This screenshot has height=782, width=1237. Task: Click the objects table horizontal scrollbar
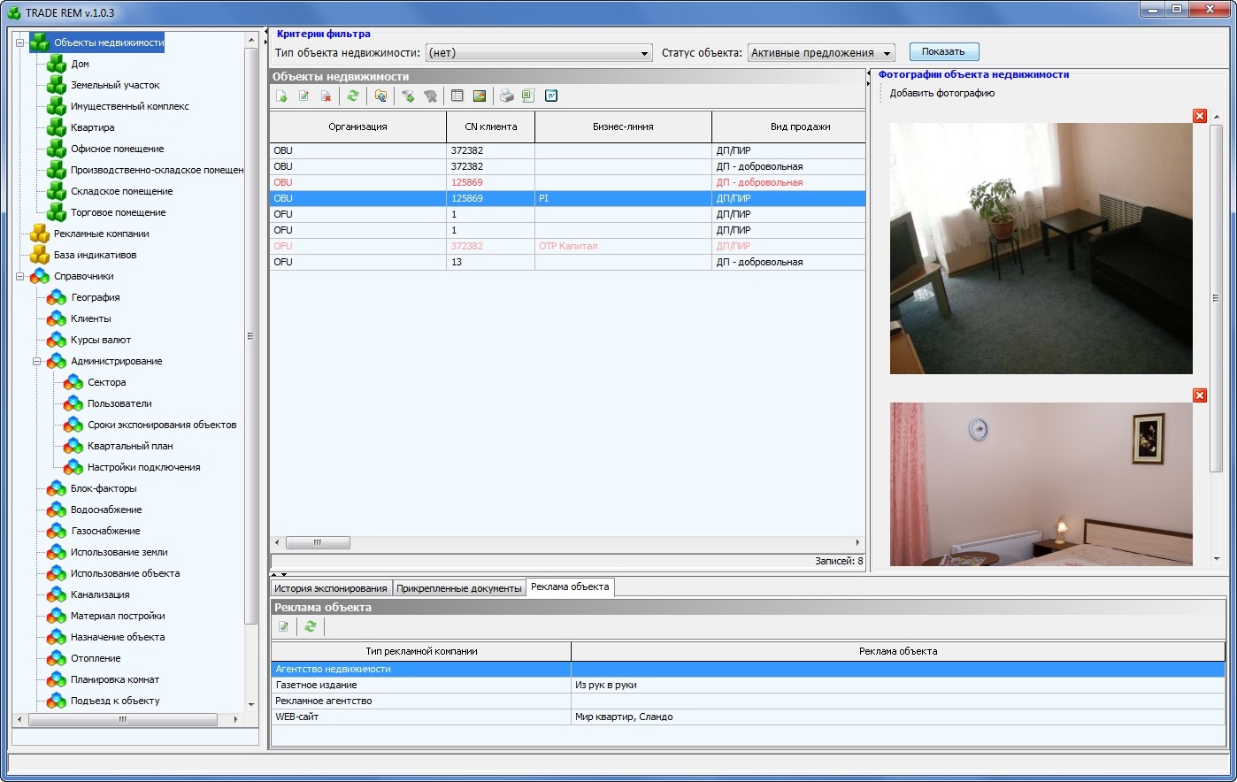click(x=318, y=542)
